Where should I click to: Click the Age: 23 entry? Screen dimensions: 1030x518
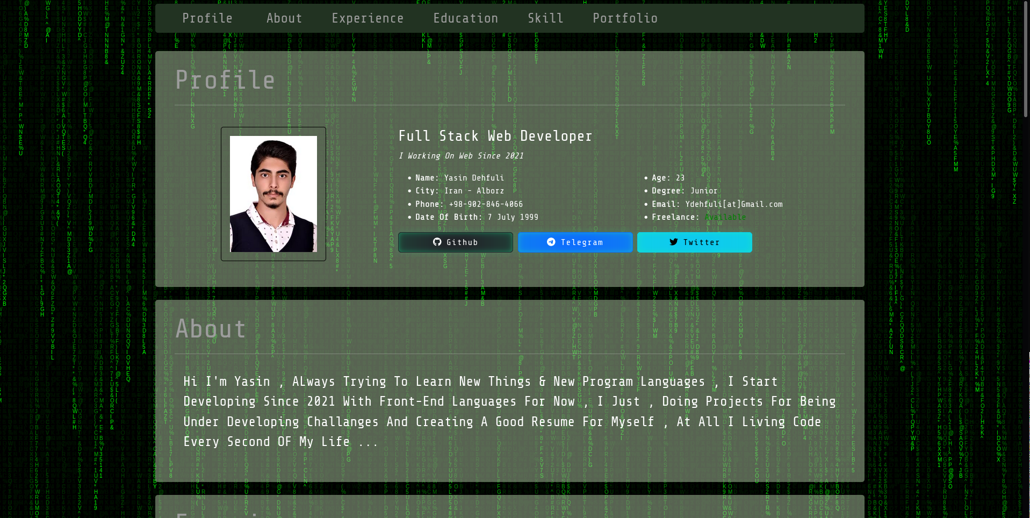pyautogui.click(x=668, y=178)
